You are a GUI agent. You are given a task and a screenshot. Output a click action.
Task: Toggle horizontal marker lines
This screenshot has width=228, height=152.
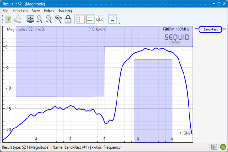click(90, 19)
